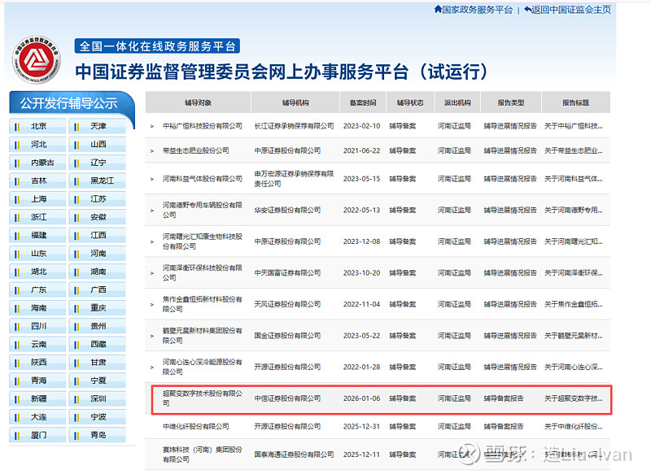
Task: Expand the 焦作金鑫恒拓新材料 row arrow
Action: coord(152,305)
